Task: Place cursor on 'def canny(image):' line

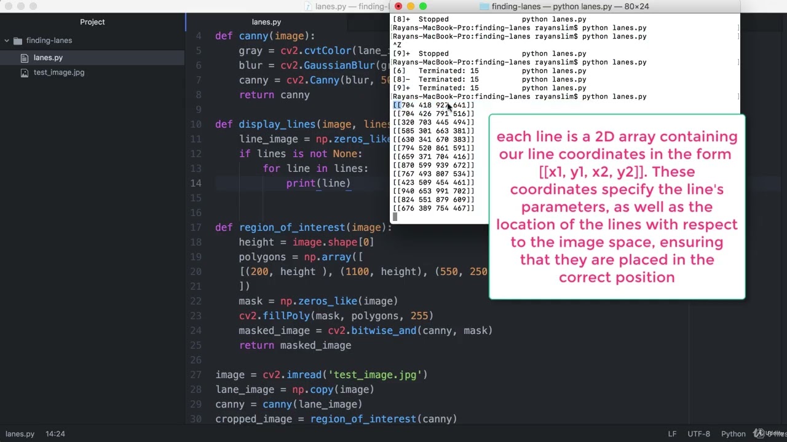Action: (265, 36)
